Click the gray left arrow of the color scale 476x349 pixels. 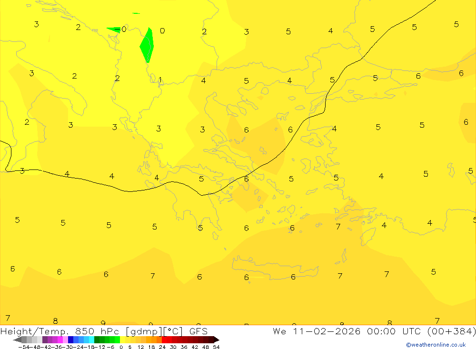click(x=18, y=340)
